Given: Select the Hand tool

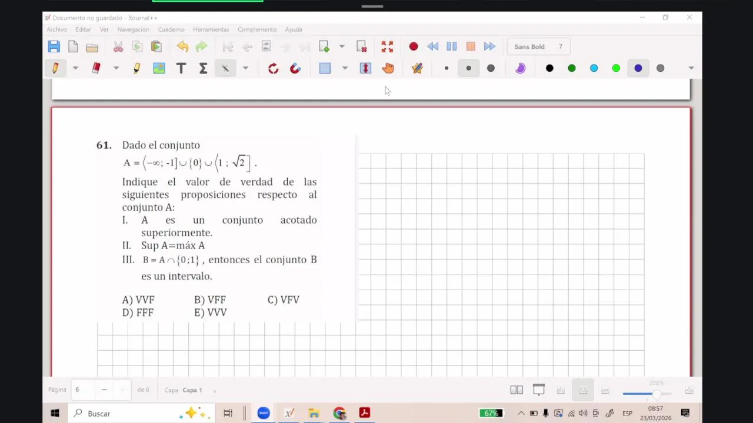Looking at the screenshot, I should tap(388, 68).
